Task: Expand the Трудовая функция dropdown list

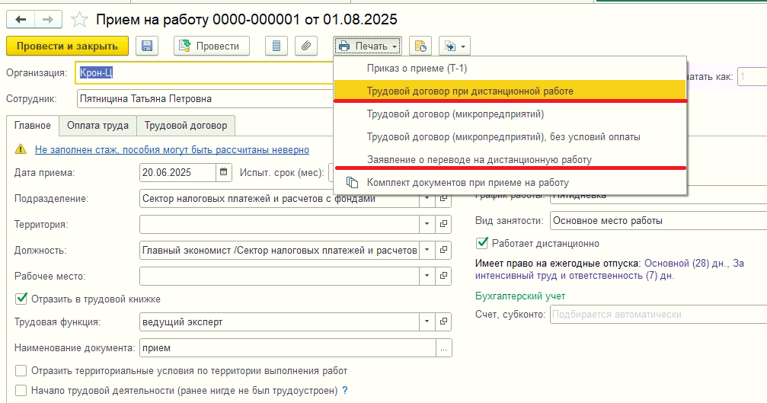Action: click(x=427, y=321)
